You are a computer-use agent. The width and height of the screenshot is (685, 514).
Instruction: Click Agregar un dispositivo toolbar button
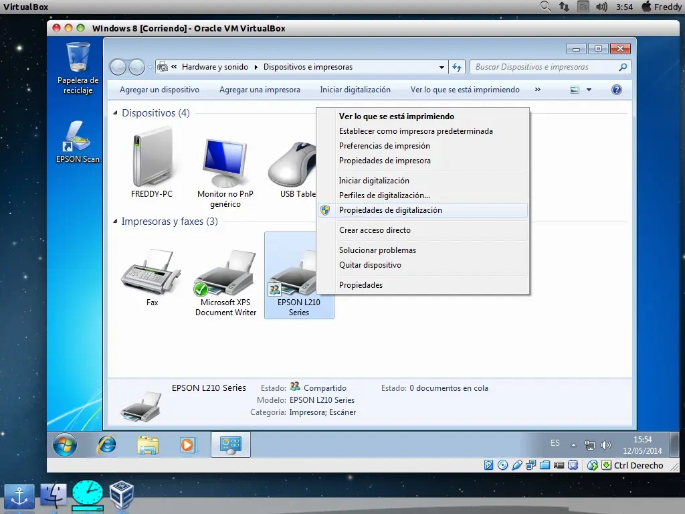click(159, 90)
